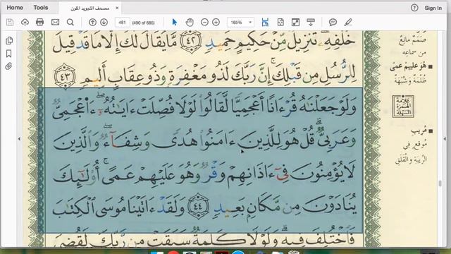Viewport: 451px width, 254px height.
Task: Choose the Hand pan tool
Action: pyautogui.click(x=190, y=22)
